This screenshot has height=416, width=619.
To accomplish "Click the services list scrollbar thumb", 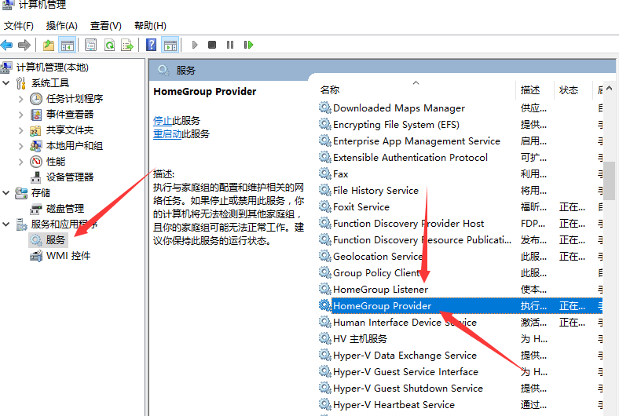I will click(x=610, y=182).
